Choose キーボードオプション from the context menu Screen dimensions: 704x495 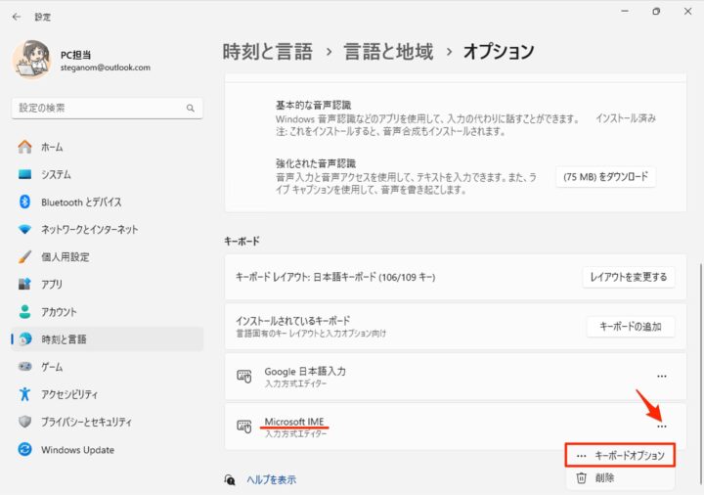pyautogui.click(x=620, y=456)
